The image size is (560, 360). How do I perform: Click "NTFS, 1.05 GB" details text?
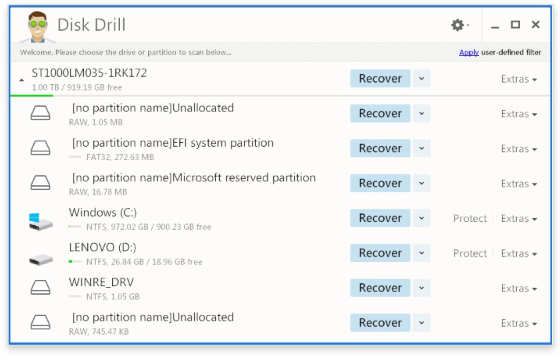coord(113,297)
